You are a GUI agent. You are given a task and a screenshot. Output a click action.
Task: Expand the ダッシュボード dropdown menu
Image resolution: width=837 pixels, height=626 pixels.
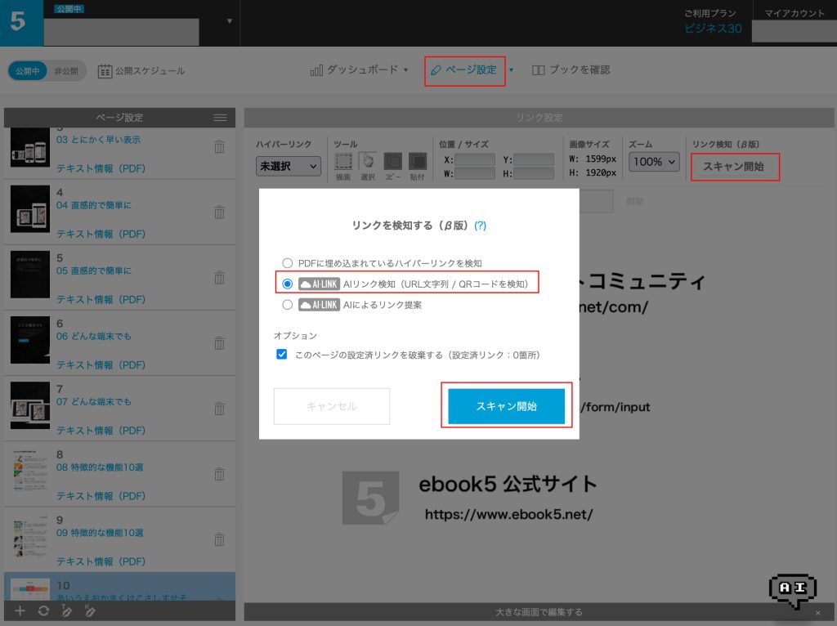360,70
